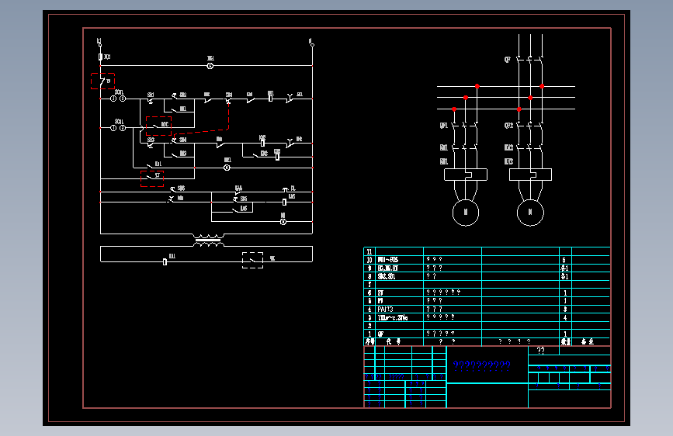Pick the QF breaker label in the power circuit

coord(508,60)
